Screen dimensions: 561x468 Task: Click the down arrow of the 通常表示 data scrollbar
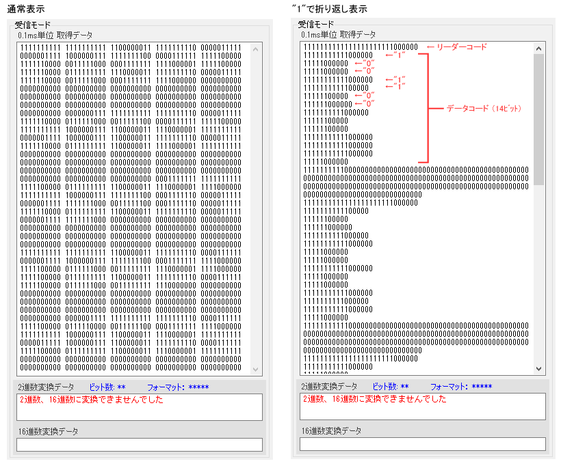(x=257, y=369)
